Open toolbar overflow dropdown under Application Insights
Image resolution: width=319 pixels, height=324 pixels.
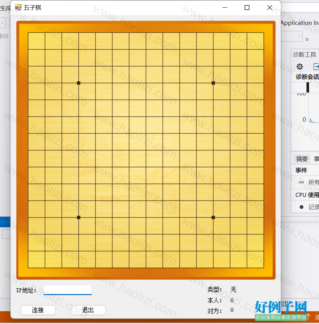[x=307, y=39]
